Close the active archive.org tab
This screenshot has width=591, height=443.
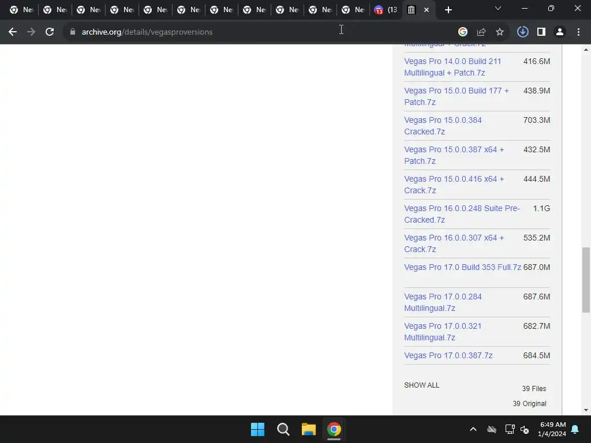tap(427, 10)
